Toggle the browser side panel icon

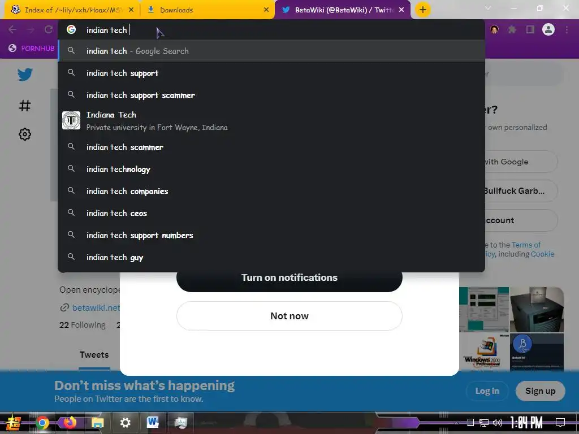coord(530,29)
